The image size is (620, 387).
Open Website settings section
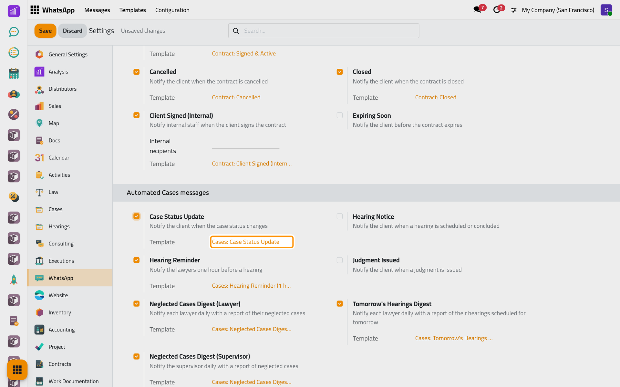(x=70, y=295)
